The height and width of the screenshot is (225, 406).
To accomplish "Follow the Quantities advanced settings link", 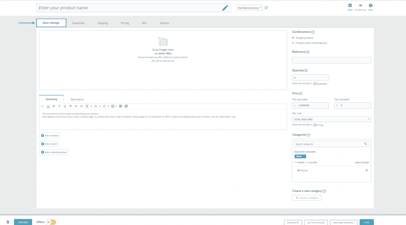I will tap(320, 84).
